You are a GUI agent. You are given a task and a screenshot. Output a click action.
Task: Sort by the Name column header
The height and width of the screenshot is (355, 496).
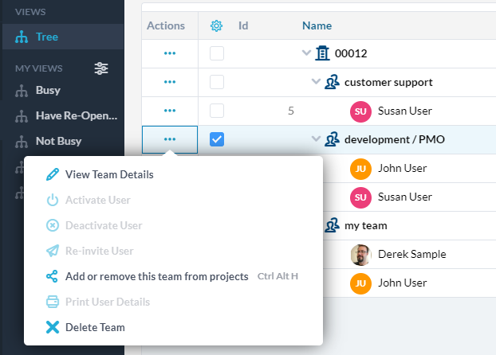pyautogui.click(x=317, y=25)
